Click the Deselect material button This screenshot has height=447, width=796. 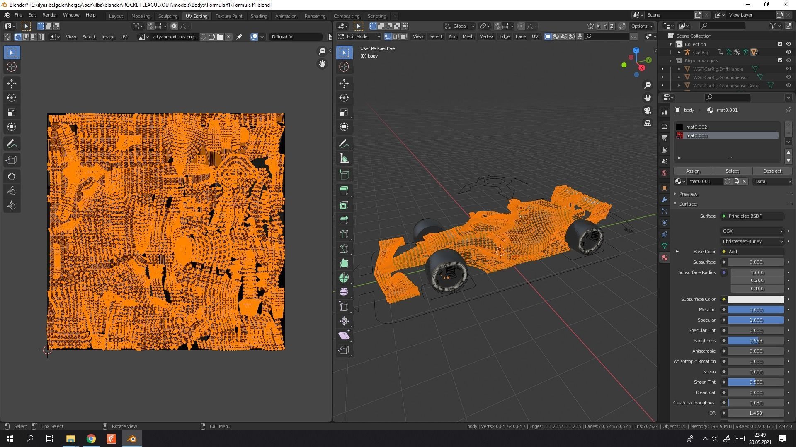pyautogui.click(x=772, y=171)
